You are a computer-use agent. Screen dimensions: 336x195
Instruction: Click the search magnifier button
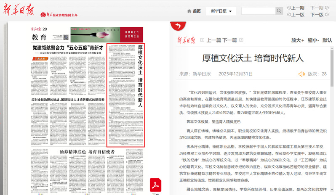279,11
